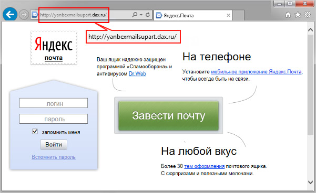Click the vertical scrollbar thumb
Viewport: 316px width, 193px height.
(310, 84)
